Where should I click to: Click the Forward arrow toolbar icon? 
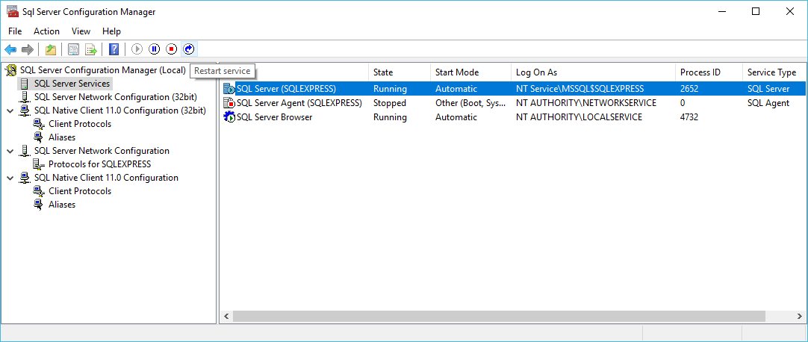coord(28,49)
